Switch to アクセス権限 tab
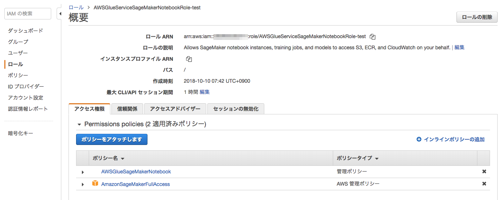Viewport: 503px width, 200px height. click(89, 109)
